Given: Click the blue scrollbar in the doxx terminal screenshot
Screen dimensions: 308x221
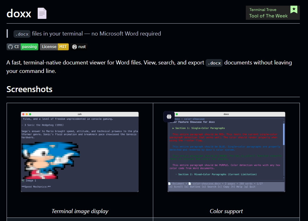Looking at the screenshot, I should (284, 134).
